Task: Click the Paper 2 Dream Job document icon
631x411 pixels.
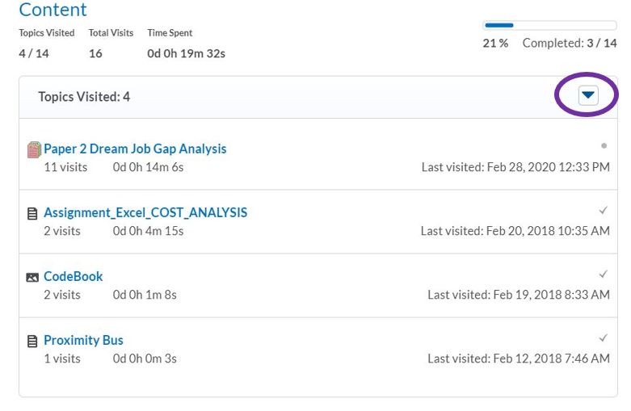Action: tap(34, 149)
